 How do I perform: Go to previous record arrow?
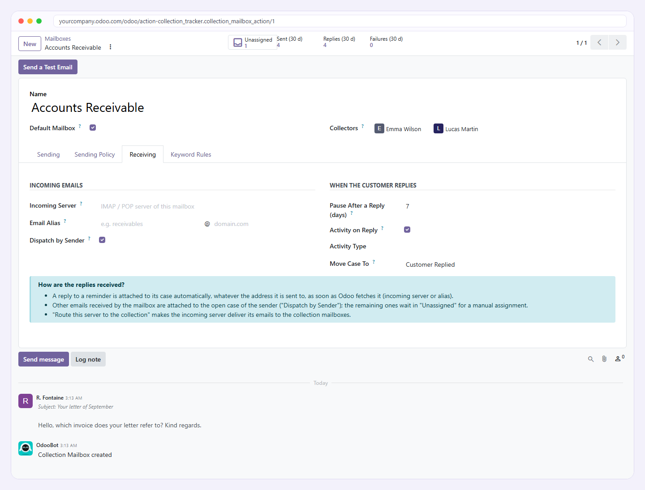[x=599, y=43]
